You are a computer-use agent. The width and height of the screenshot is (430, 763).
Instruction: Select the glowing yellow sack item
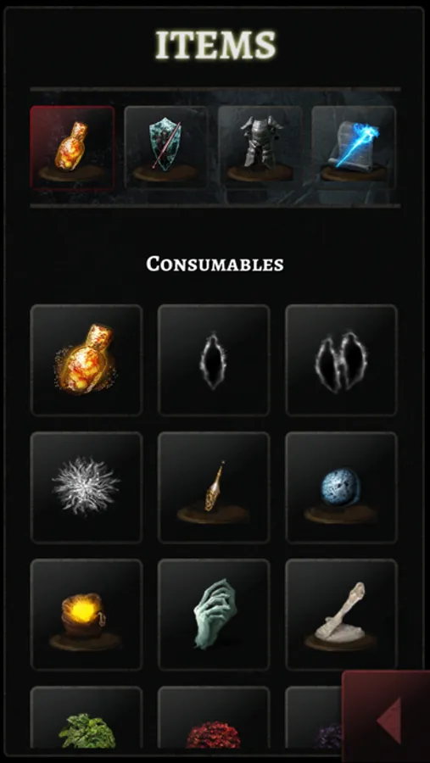click(87, 615)
